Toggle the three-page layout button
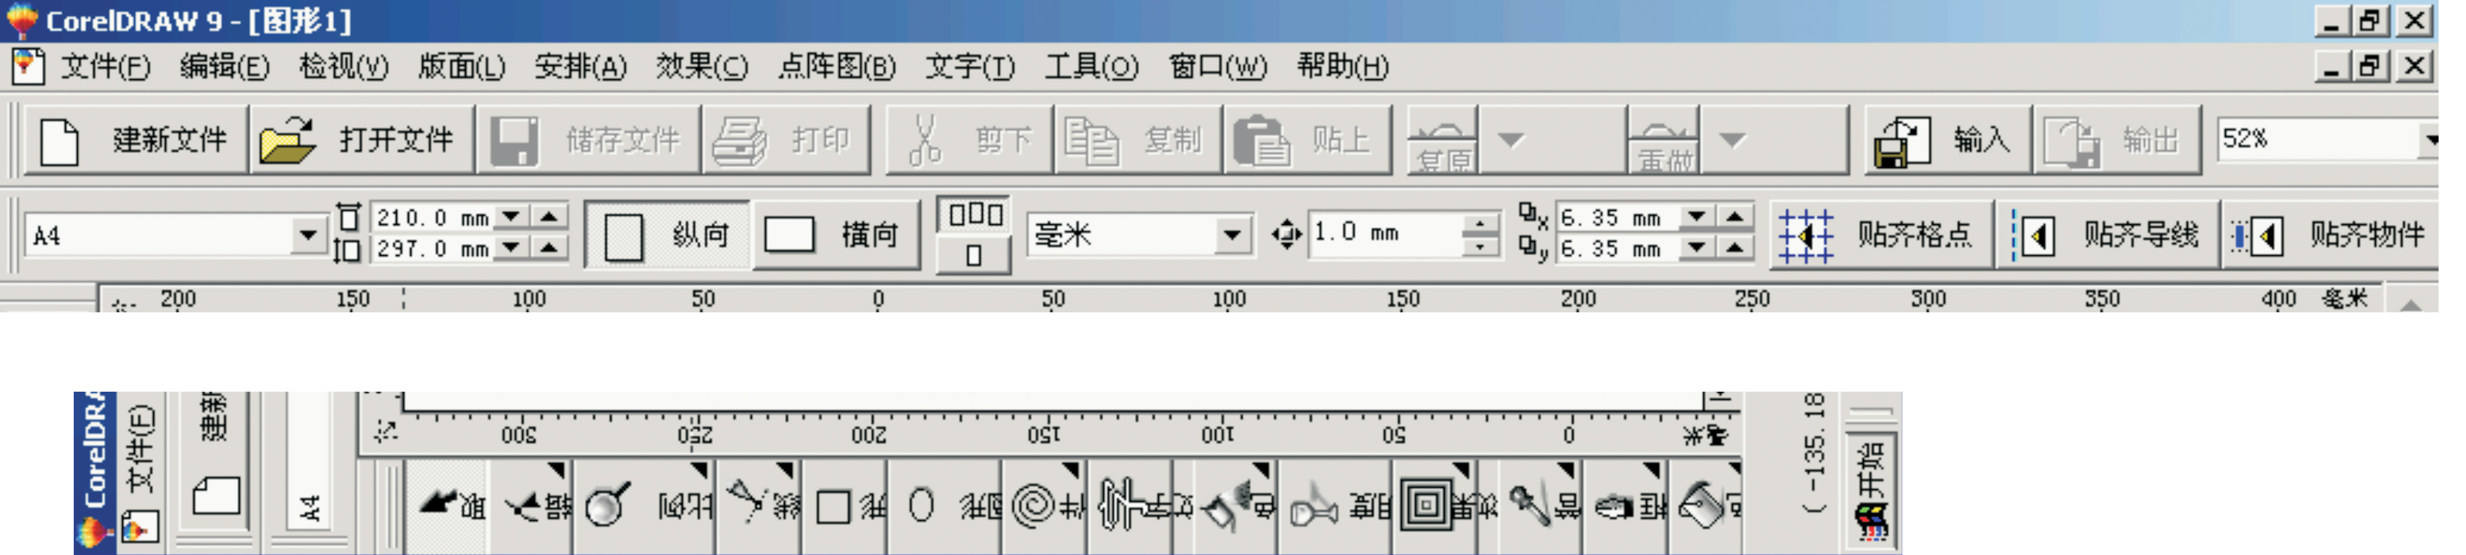The image size is (2466, 555). click(973, 215)
